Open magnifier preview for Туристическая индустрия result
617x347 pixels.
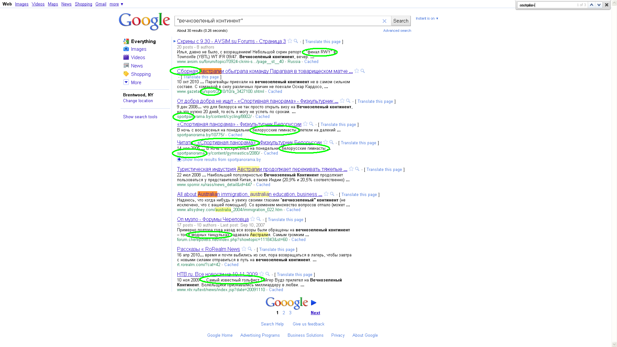(357, 169)
